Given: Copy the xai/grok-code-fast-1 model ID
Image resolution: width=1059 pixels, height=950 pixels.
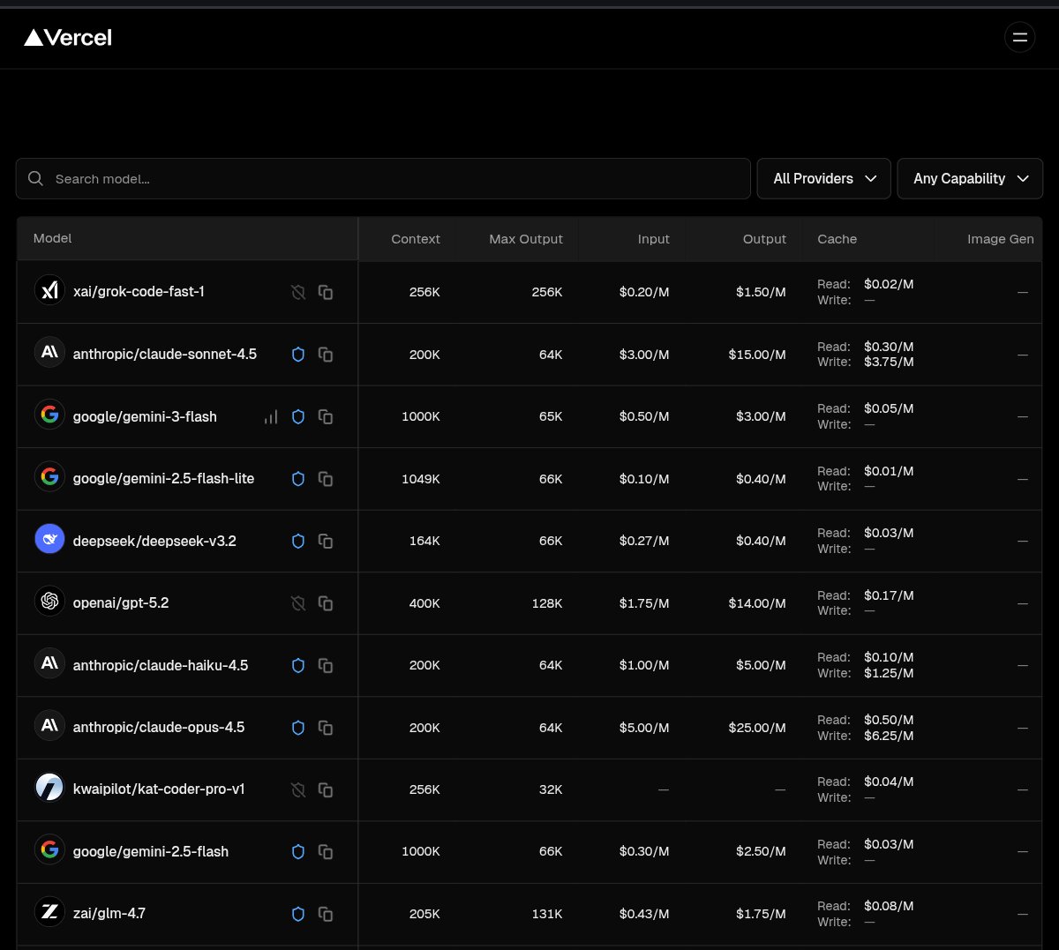Looking at the screenshot, I should click(326, 292).
